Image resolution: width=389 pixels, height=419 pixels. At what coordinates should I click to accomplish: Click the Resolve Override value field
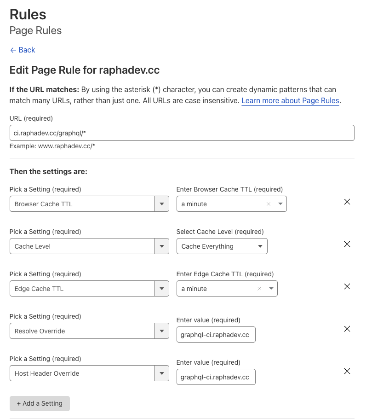click(x=216, y=335)
